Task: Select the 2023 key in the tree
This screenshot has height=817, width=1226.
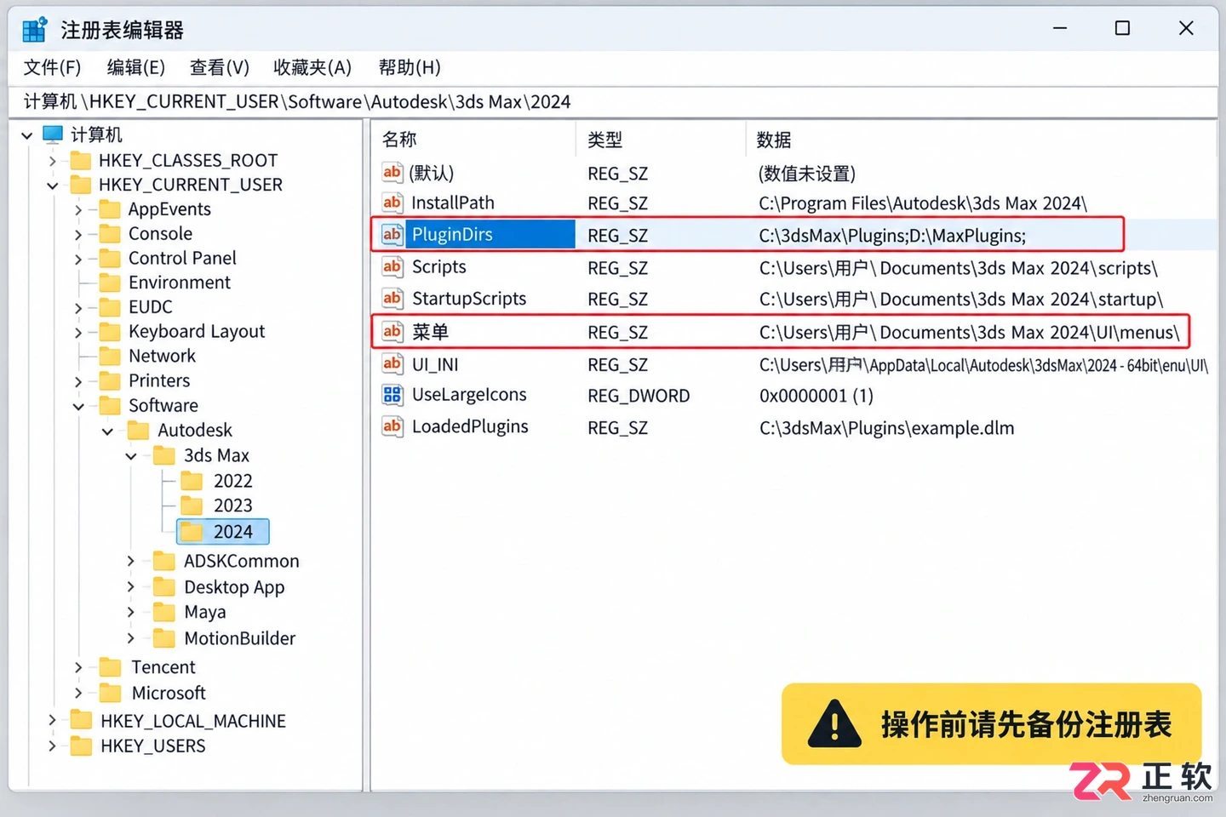Action: 232,506
